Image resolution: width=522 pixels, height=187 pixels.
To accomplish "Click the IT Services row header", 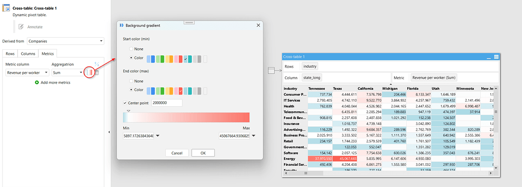I will pyautogui.click(x=295, y=100).
